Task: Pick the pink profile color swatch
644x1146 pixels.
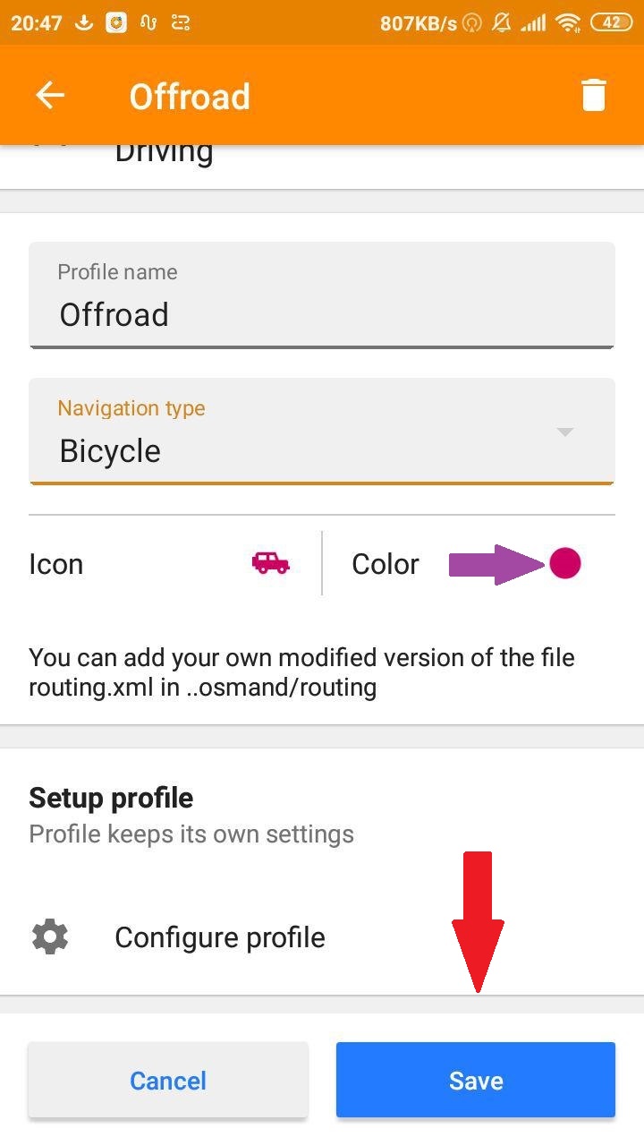Action: [x=564, y=563]
